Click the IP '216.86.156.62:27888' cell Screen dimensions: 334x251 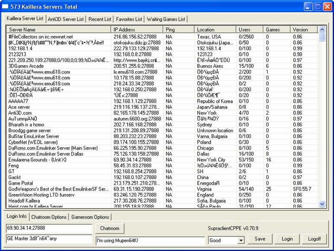135,37
